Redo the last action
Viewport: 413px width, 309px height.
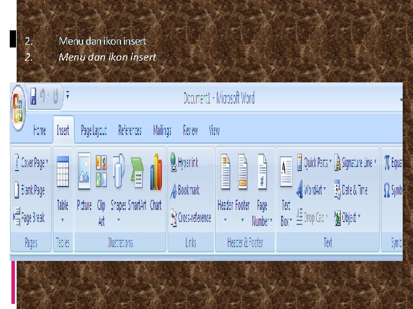(x=56, y=96)
